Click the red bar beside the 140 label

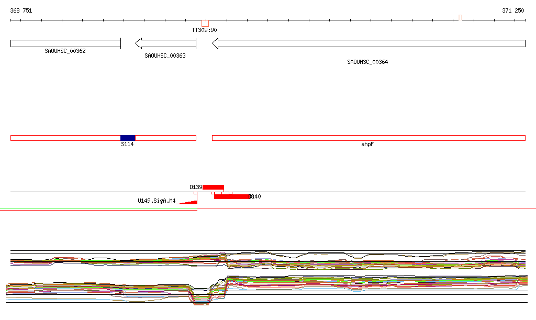coord(231,196)
